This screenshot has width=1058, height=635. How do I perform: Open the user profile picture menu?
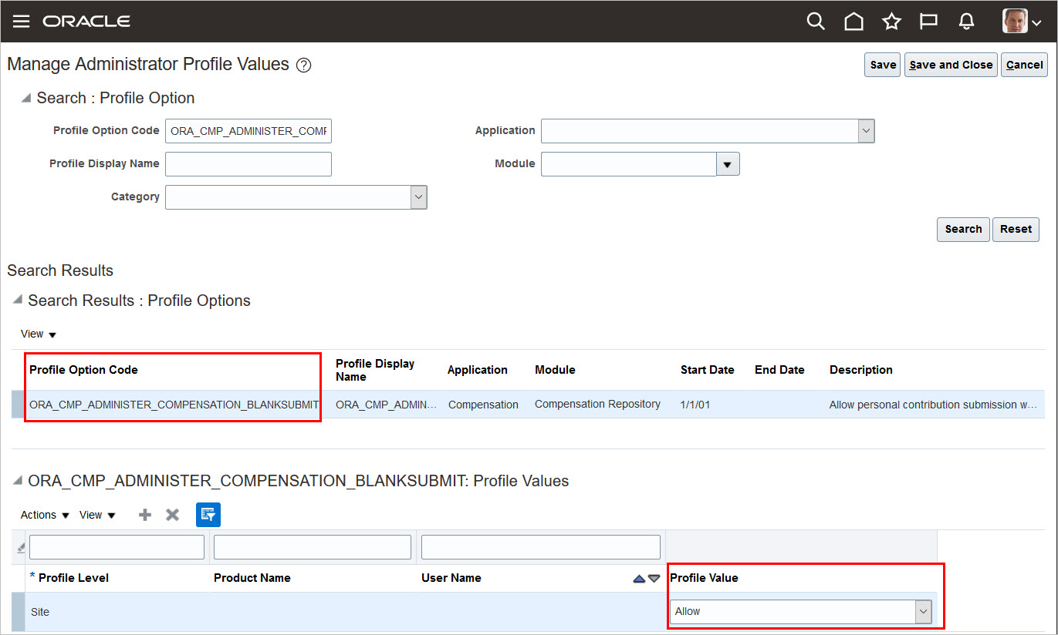[1022, 22]
